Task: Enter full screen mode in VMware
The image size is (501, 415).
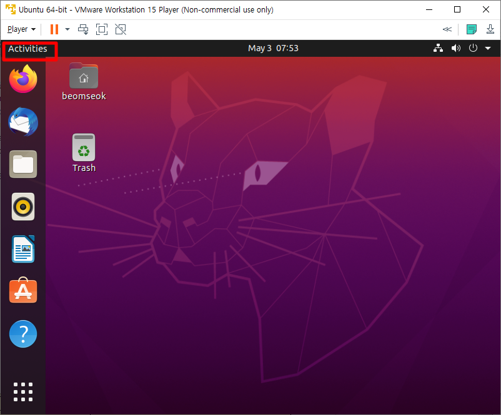Action: pyautogui.click(x=102, y=29)
